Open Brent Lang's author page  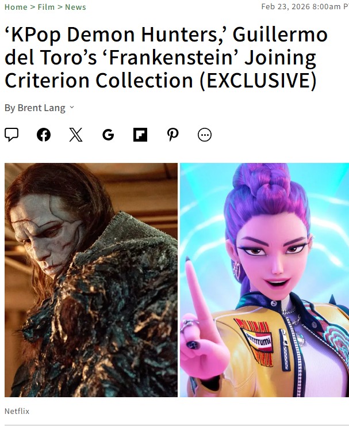point(41,108)
